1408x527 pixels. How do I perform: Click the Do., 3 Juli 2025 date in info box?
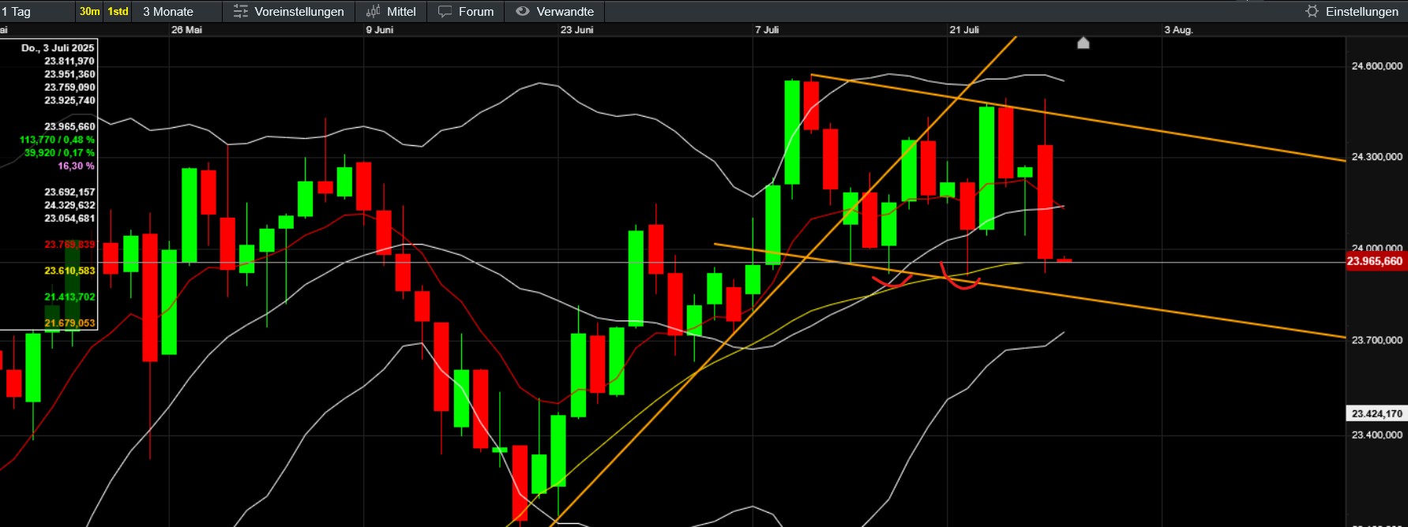coord(58,48)
